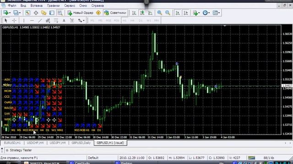Open the Indicators list icon
The width and height of the screenshot is (293, 164).
pos(195,13)
